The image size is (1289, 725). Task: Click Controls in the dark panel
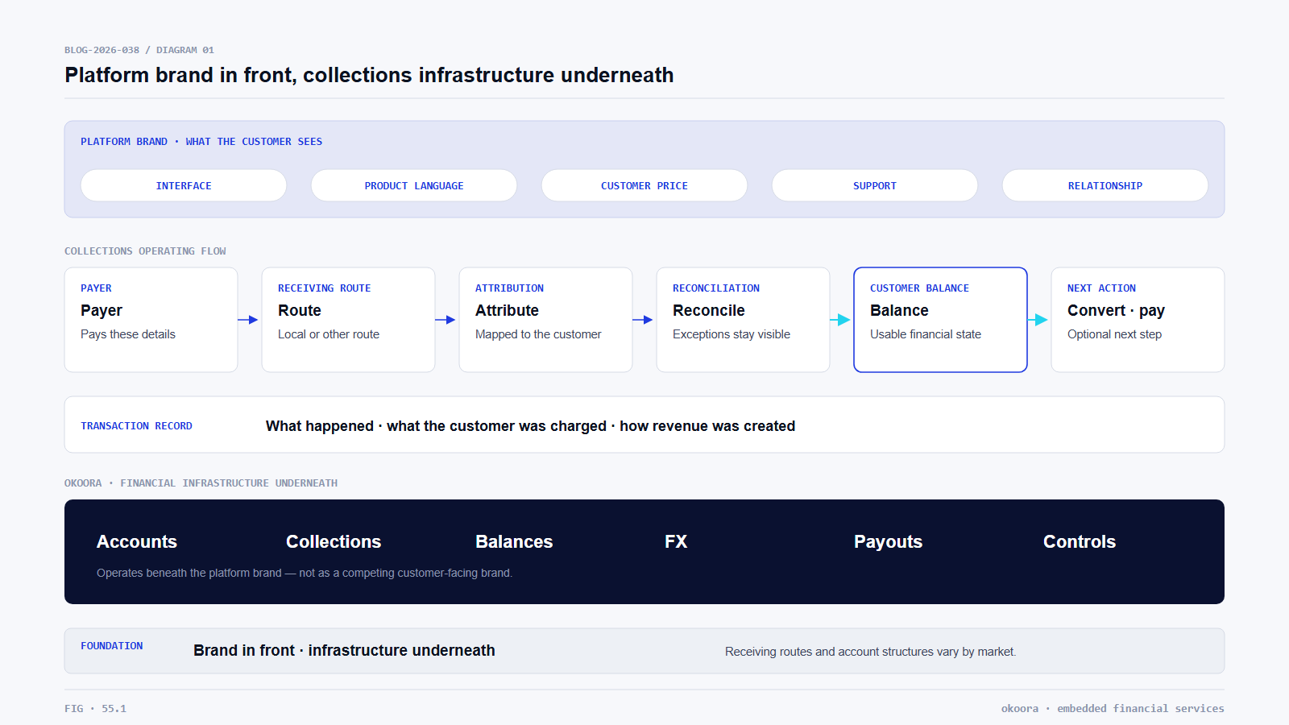(x=1080, y=541)
